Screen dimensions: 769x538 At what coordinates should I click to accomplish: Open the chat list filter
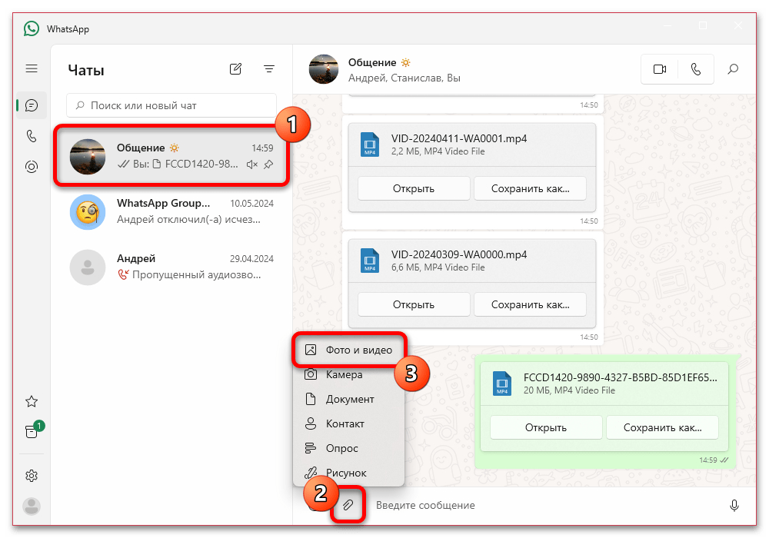click(x=268, y=69)
